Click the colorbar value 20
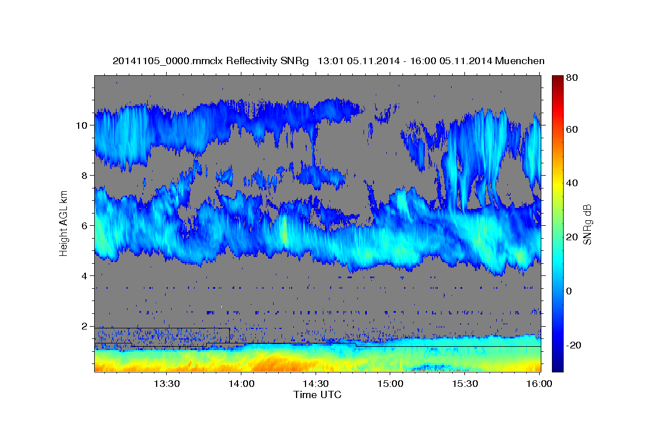Viewport: 669px width, 446px height. point(571,237)
